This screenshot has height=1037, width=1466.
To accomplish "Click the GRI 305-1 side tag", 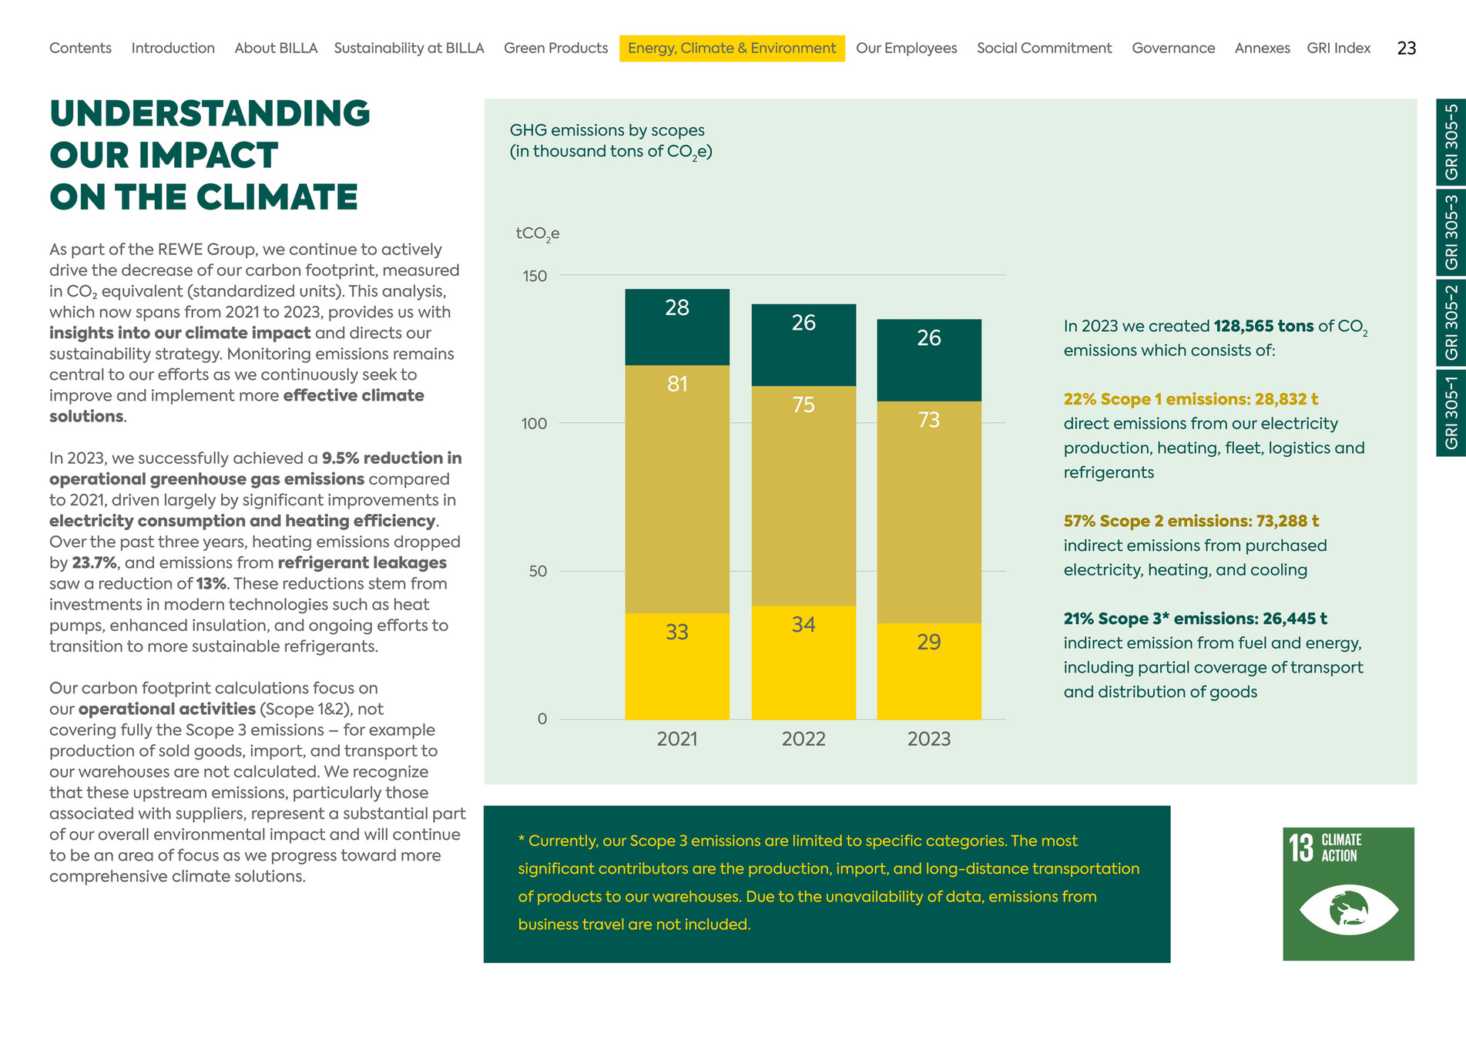I will (1451, 413).
